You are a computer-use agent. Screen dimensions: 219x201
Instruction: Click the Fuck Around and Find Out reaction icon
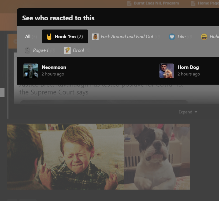click(95, 36)
